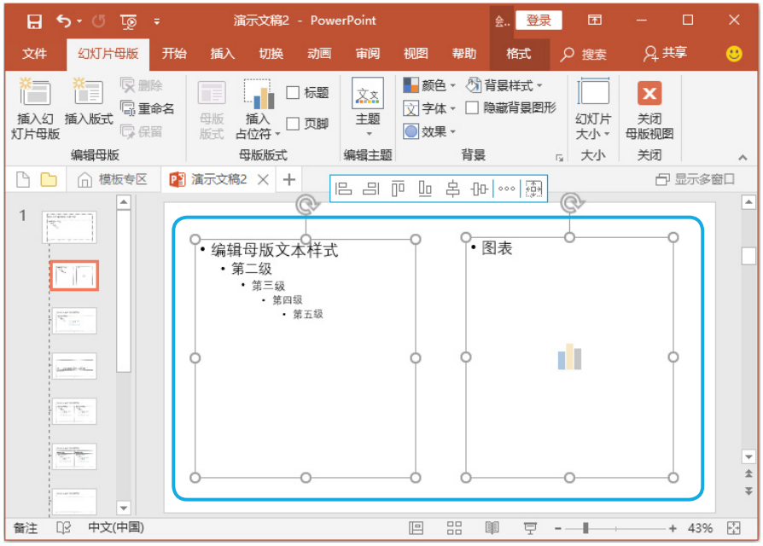The width and height of the screenshot is (763, 546).
Task: Open the 主题 themes dropdown
Action: 368,107
